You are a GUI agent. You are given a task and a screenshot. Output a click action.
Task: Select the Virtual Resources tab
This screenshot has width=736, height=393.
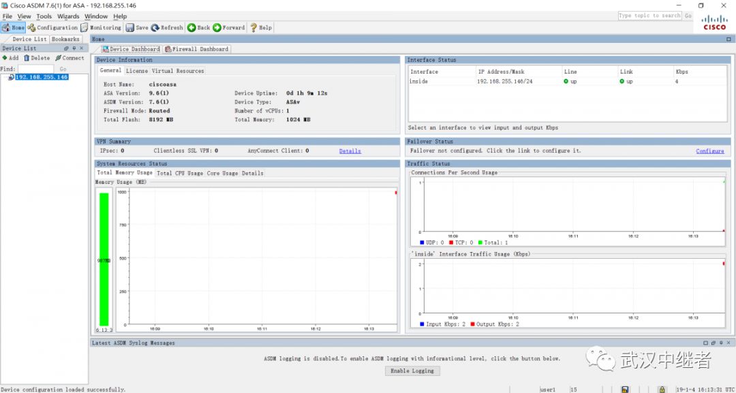coord(177,71)
